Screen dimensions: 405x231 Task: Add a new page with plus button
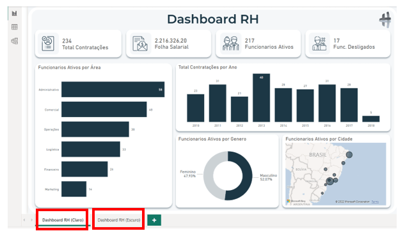[x=154, y=220]
